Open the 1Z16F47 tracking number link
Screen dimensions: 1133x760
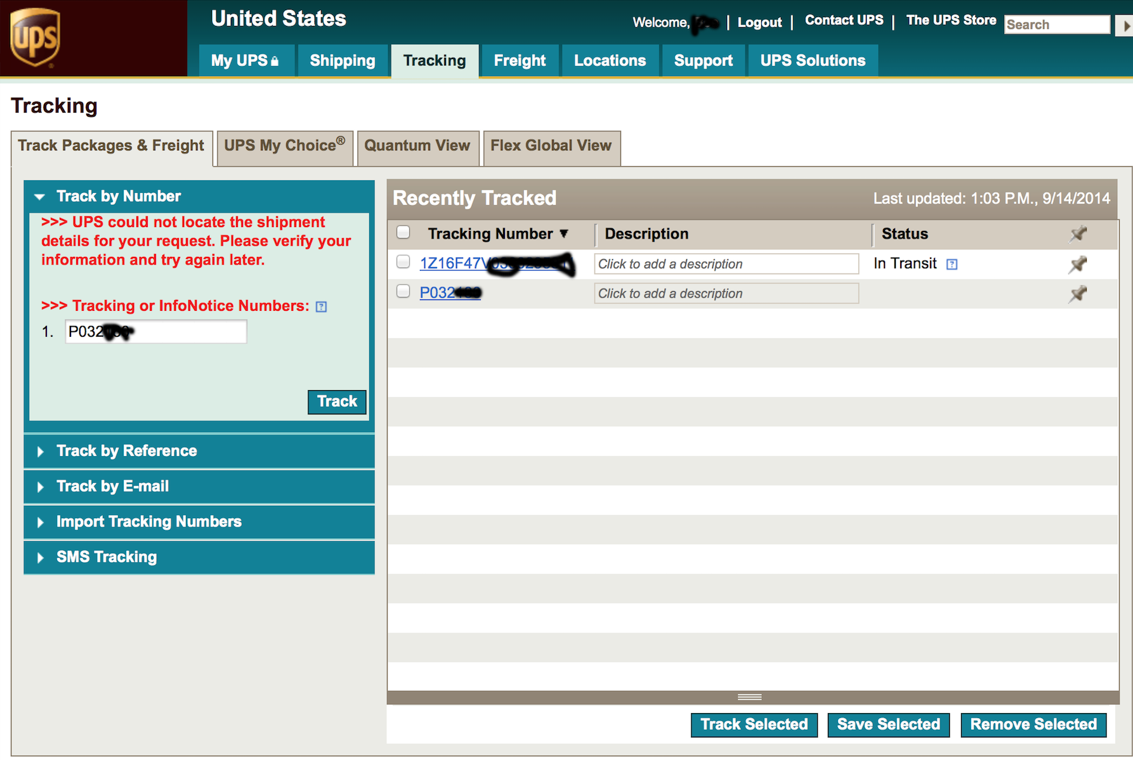pyautogui.click(x=495, y=263)
